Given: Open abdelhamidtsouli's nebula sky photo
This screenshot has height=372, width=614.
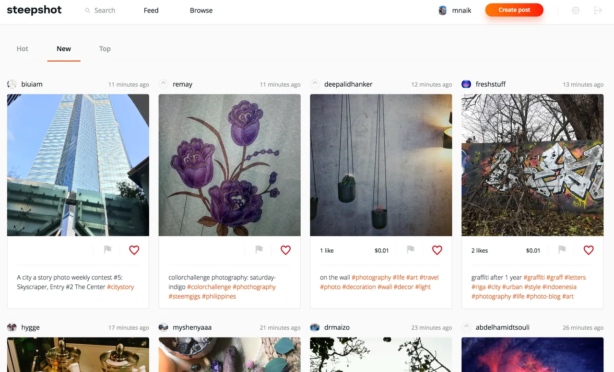Looking at the screenshot, I should (x=532, y=355).
